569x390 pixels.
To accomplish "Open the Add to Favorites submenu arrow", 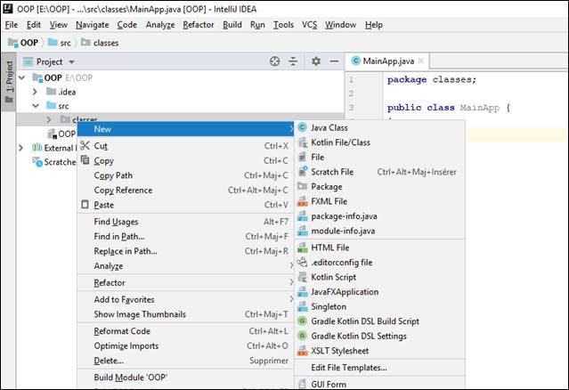I will pyautogui.click(x=291, y=299).
